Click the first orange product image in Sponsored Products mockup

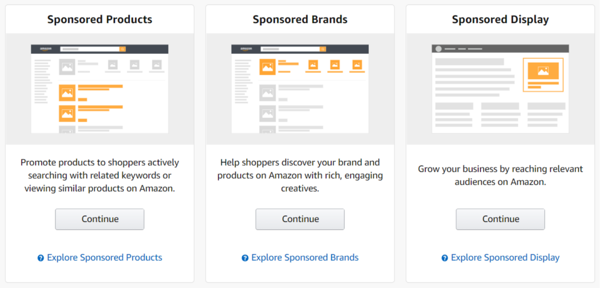tap(67, 93)
